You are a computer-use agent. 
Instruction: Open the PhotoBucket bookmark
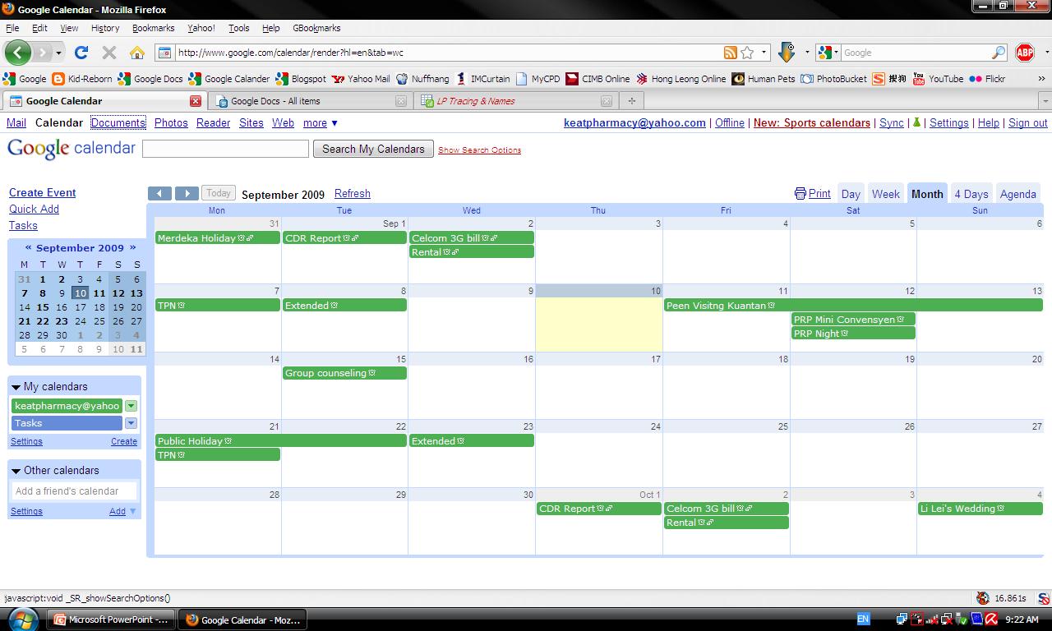(x=833, y=79)
